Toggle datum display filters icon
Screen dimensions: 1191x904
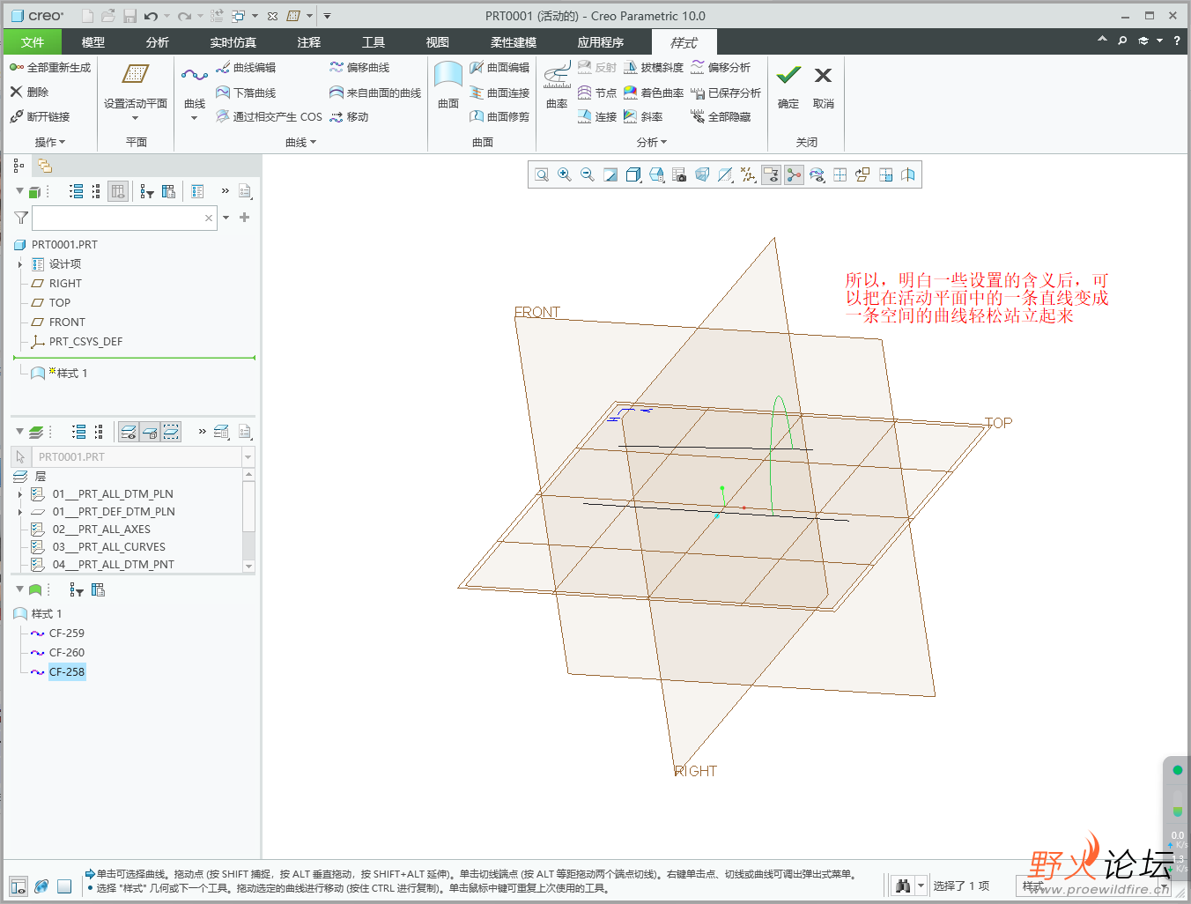coord(748,174)
